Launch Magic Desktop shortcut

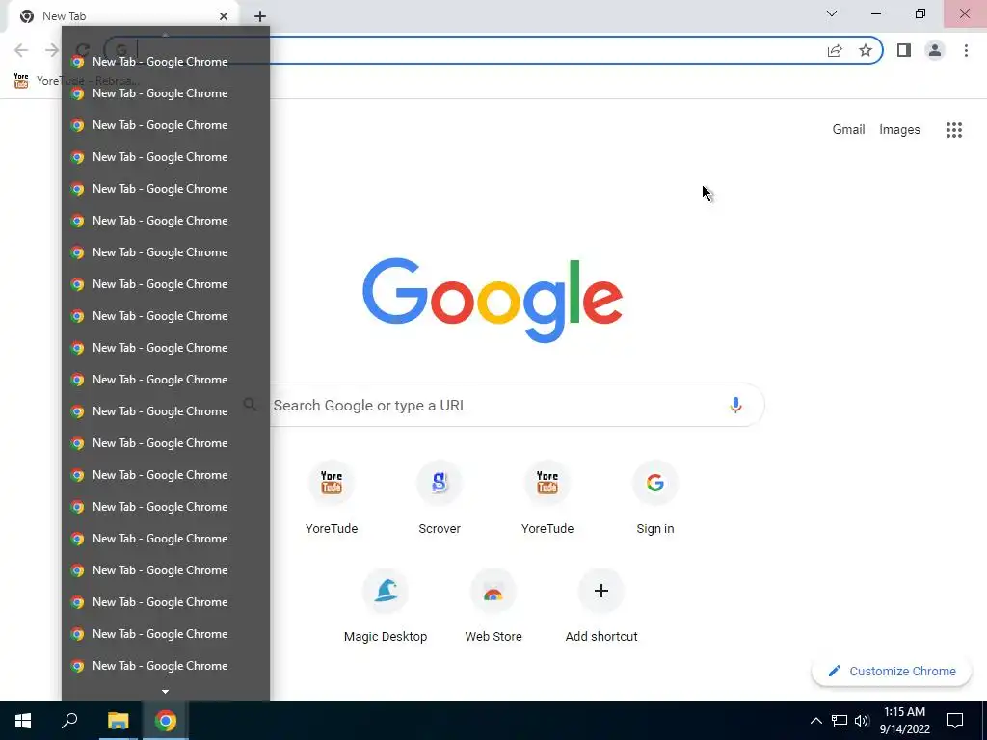point(386,605)
